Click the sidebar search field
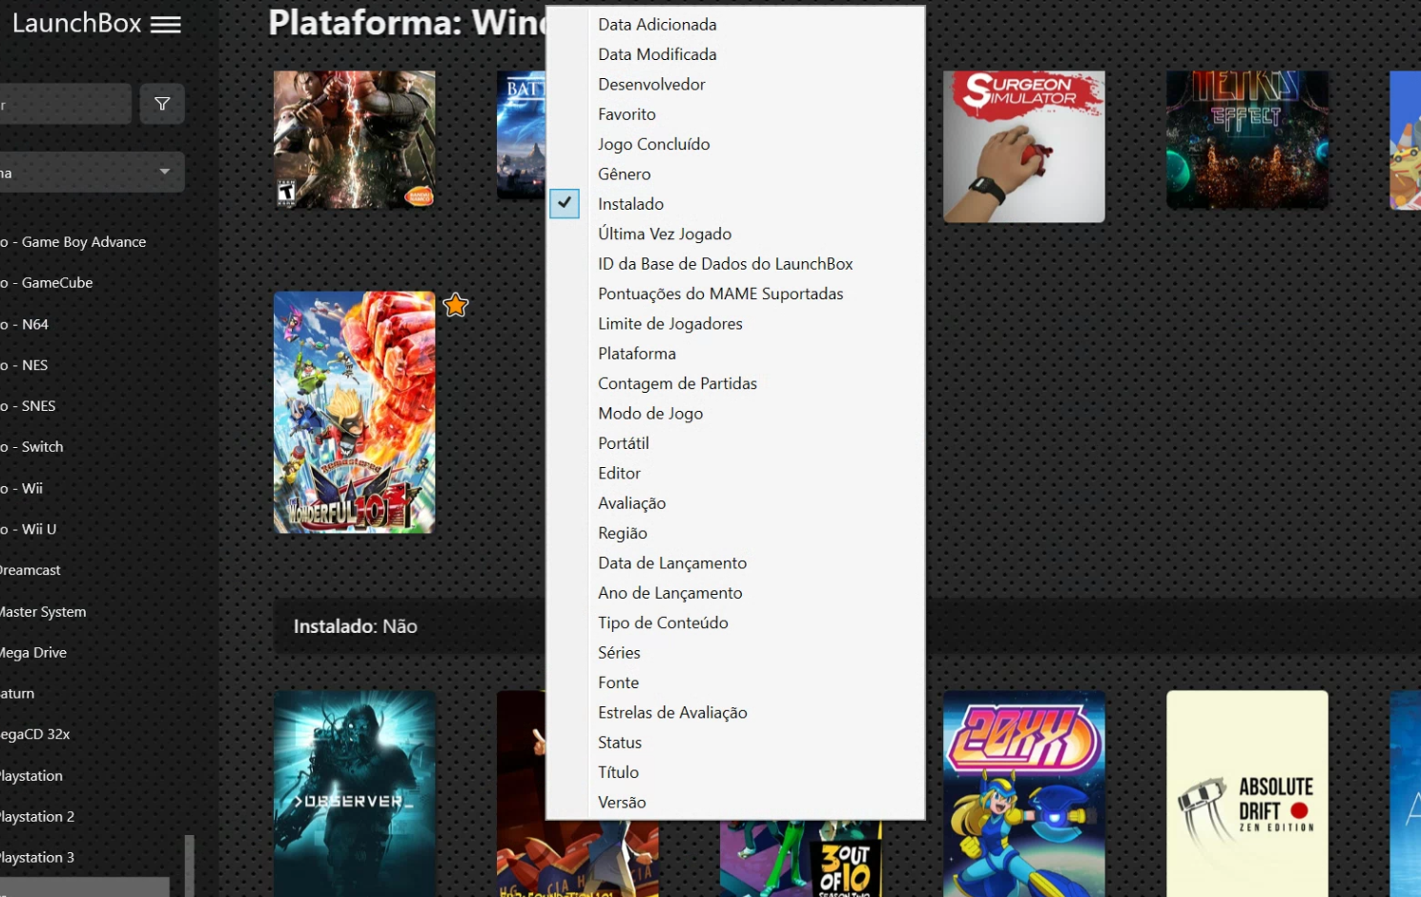This screenshot has width=1421, height=897. [x=65, y=104]
